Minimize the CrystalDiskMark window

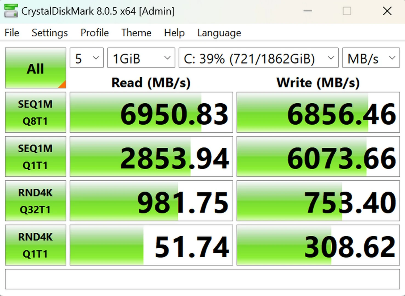[308, 11]
